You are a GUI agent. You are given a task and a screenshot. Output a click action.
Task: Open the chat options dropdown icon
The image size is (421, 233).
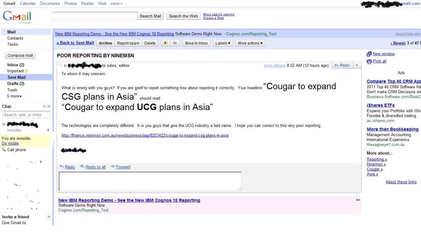[44, 106]
